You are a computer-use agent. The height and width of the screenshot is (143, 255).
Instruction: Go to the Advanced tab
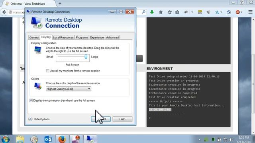(112, 37)
